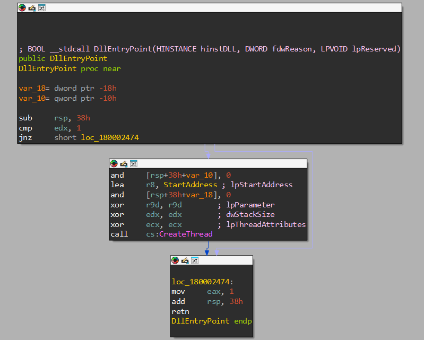The image size is (424, 340).
Task: Click the 'public DllEntryPoint' declaration line
Action: point(63,59)
